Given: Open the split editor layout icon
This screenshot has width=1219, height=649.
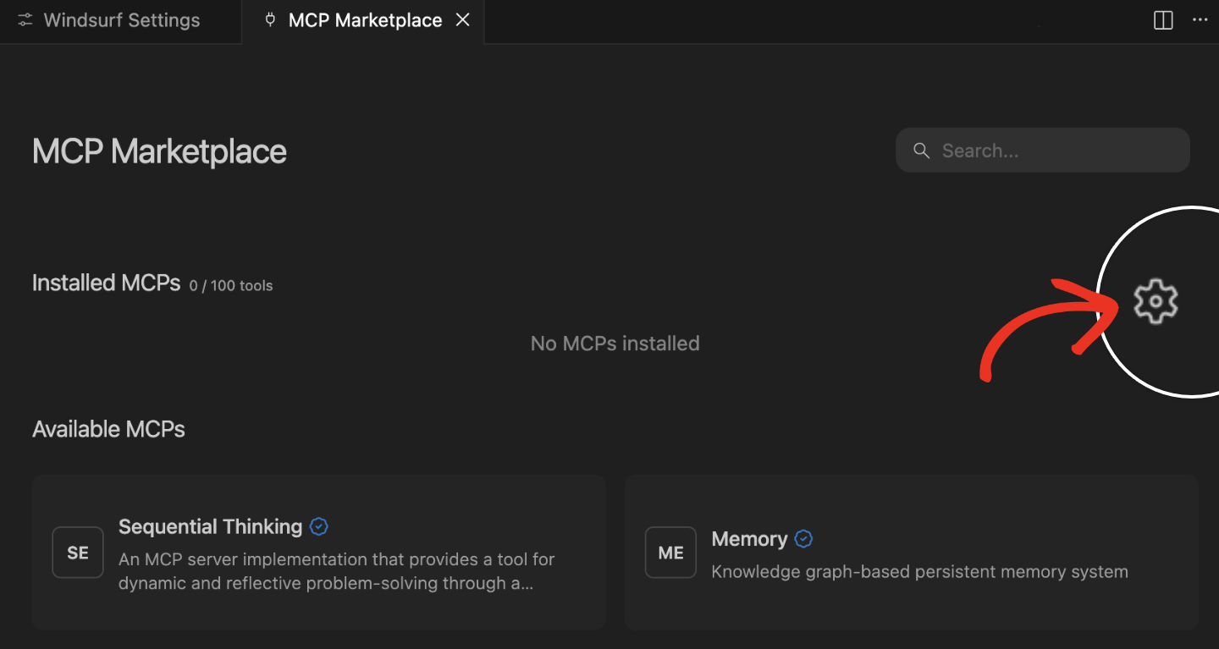Looking at the screenshot, I should tap(1162, 19).
